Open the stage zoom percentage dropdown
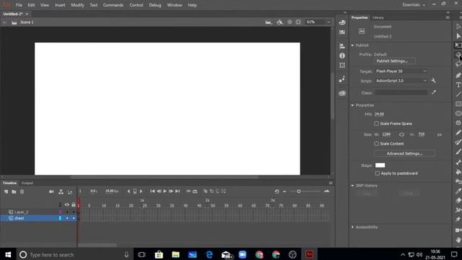 coord(328,22)
